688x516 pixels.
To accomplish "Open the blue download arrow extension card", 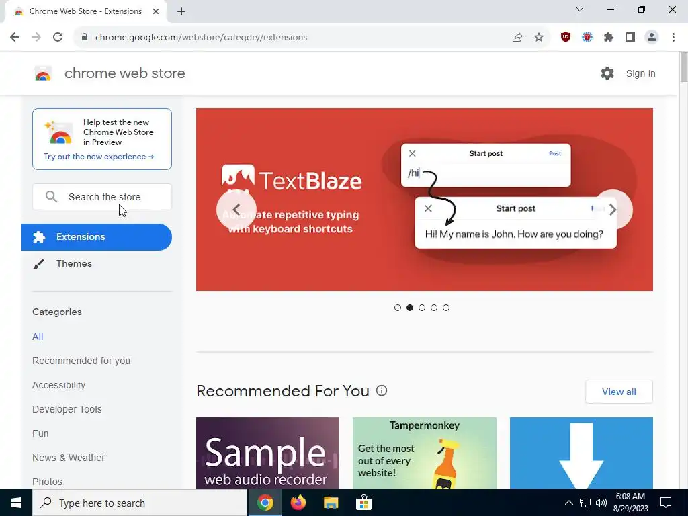I will (581, 454).
